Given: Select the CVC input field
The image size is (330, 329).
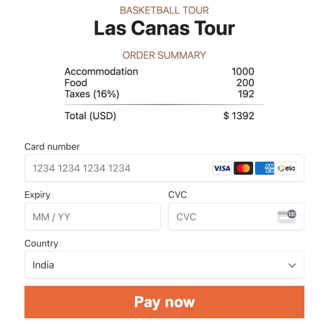Looking at the screenshot, I should tap(236, 217).
